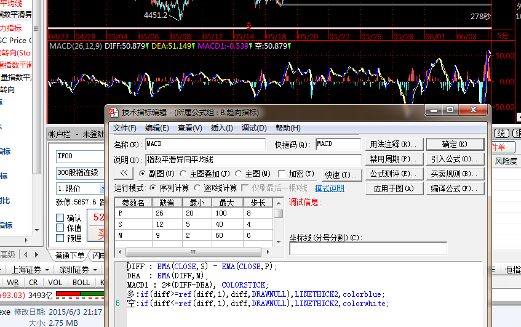Click the red S marker on timeline
Screen dimensions: 521x327
pos(249,26)
